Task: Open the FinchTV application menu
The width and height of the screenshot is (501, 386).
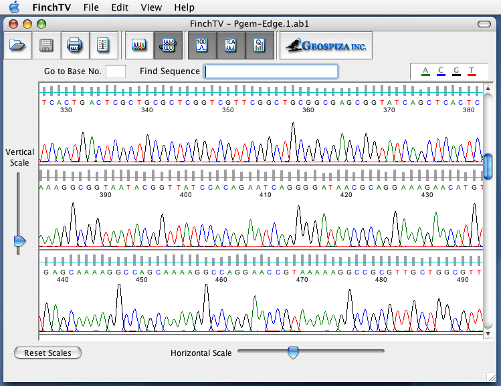Action: point(52,7)
